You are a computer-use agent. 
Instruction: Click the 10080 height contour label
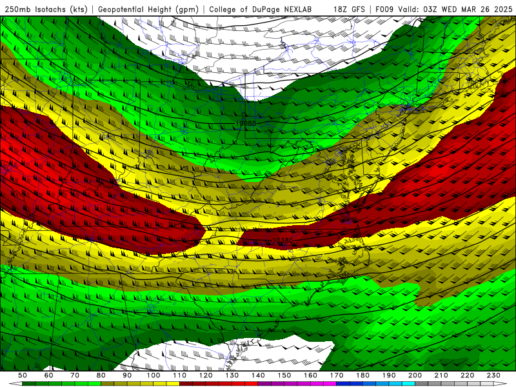pos(246,123)
